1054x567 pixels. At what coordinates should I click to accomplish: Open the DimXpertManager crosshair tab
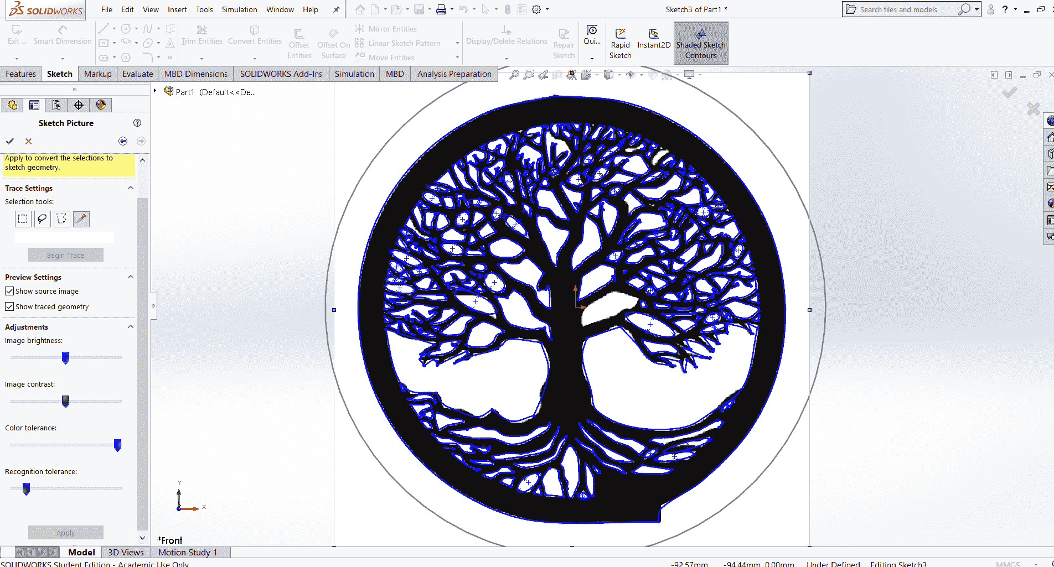point(79,105)
